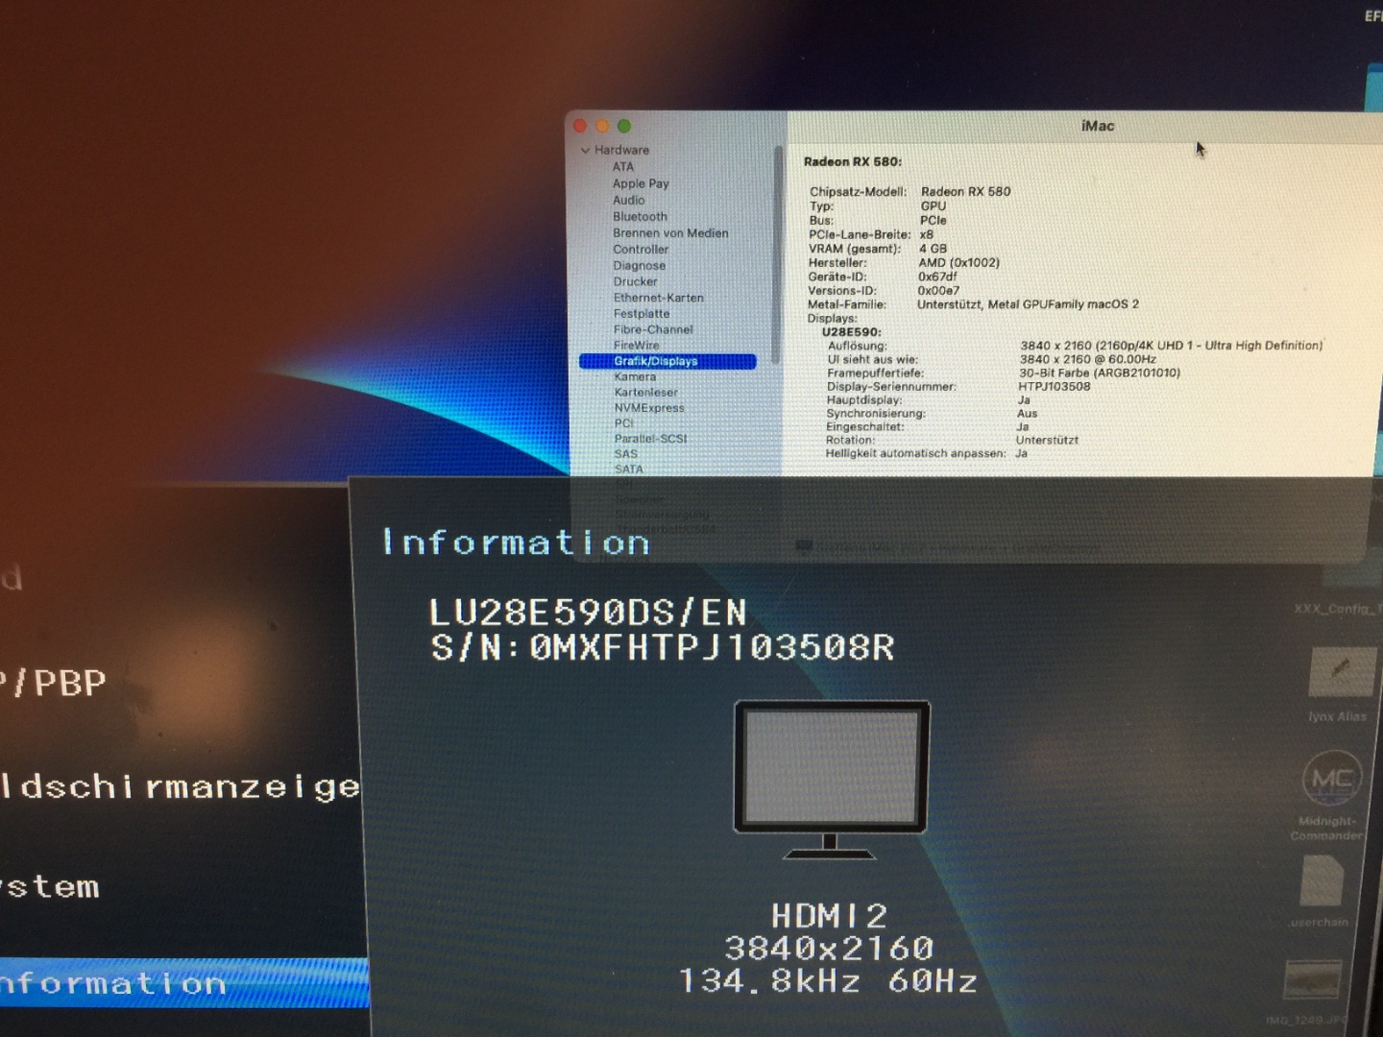Open the Kartenleser entry

tap(646, 393)
